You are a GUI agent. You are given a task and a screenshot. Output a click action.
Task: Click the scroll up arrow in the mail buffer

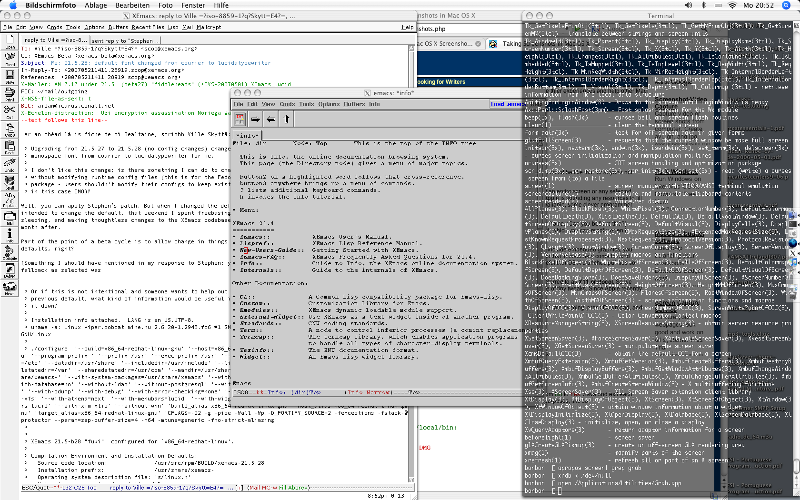(x=412, y=48)
